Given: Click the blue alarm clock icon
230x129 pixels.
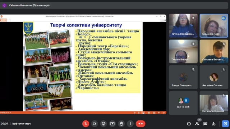Looking at the screenshot, I should [225, 124].
